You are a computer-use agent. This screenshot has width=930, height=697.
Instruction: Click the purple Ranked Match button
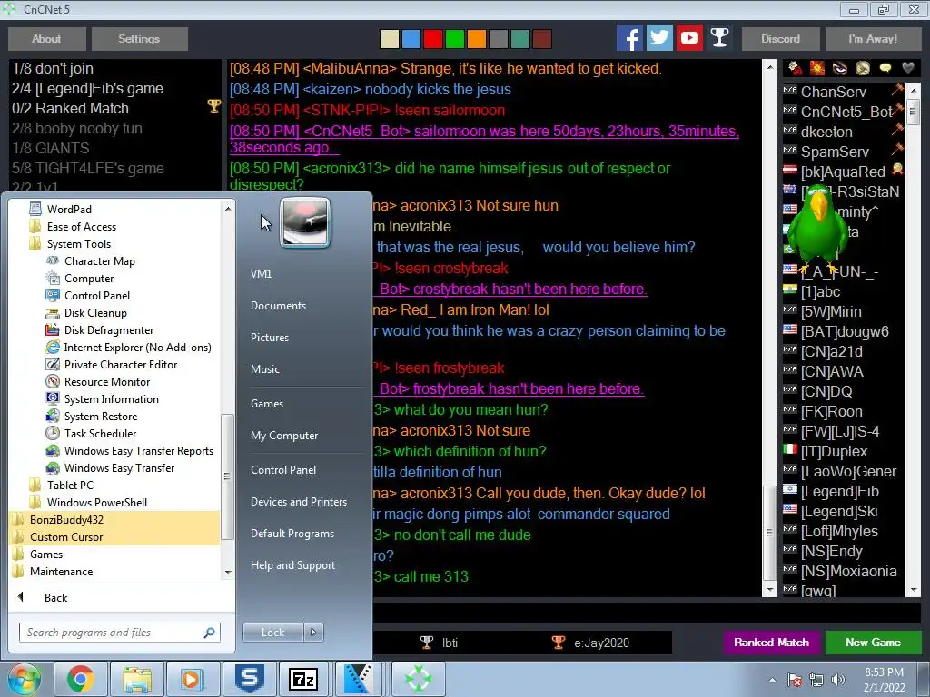pyautogui.click(x=772, y=643)
